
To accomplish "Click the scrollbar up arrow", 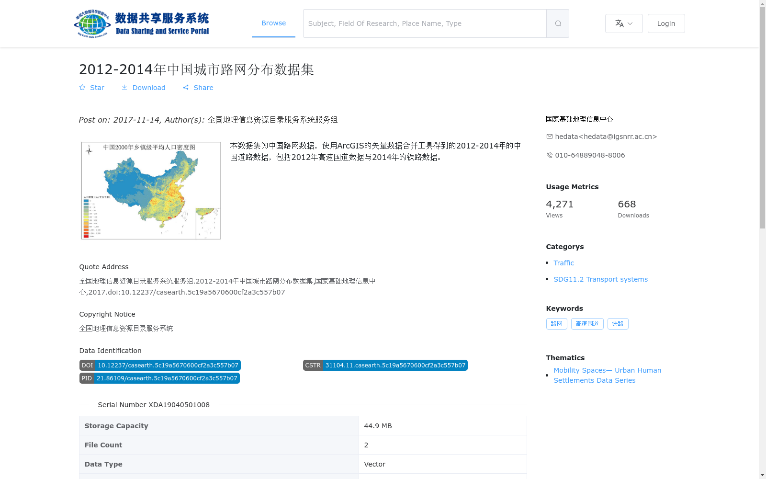I will tap(762, 4).
